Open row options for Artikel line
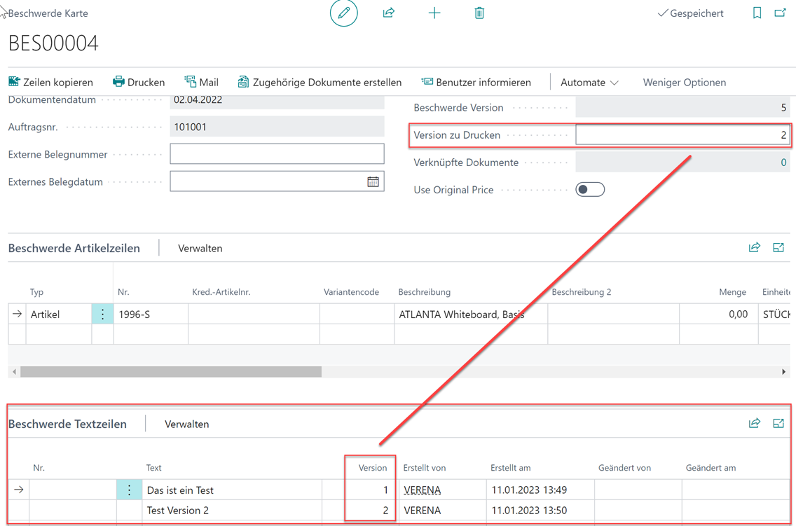This screenshot has height=526, width=796. (x=102, y=314)
